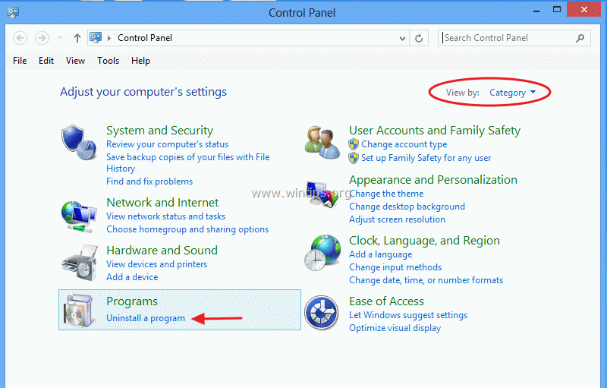Click Let Windows suggest settings
Image resolution: width=607 pixels, height=388 pixels.
[x=408, y=316]
